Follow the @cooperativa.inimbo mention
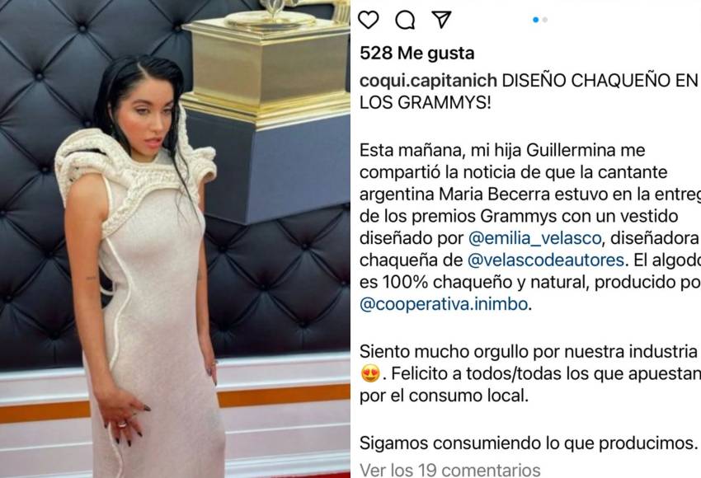Viewport: 701px width, 478px height. coord(444,304)
